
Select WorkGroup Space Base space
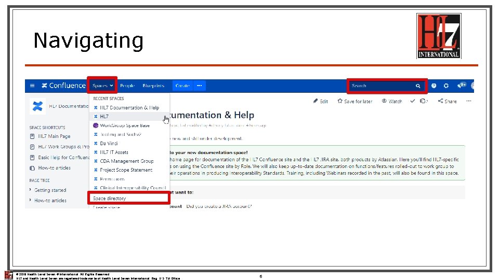[129, 125]
